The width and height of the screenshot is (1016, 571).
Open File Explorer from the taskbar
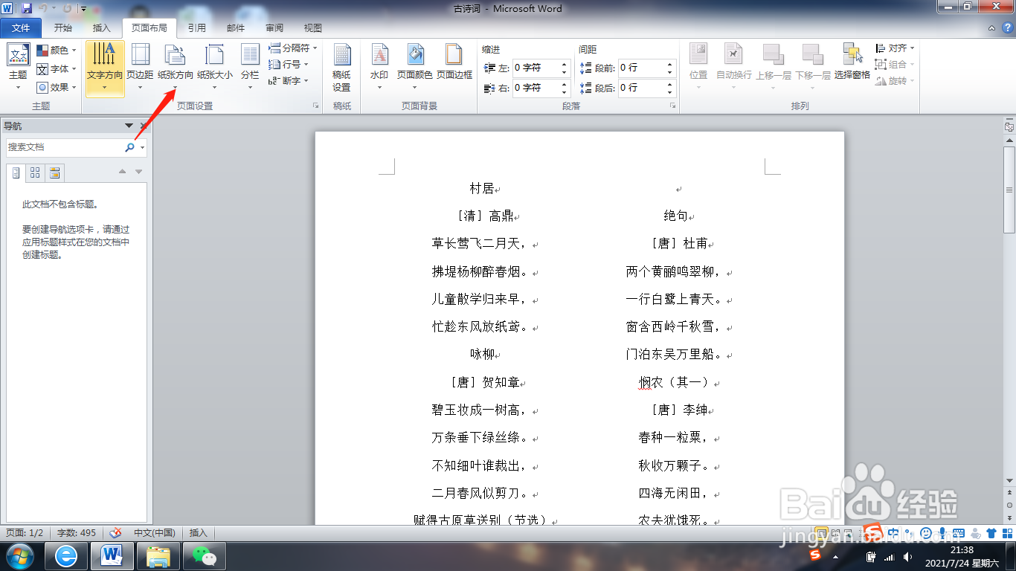(x=158, y=555)
